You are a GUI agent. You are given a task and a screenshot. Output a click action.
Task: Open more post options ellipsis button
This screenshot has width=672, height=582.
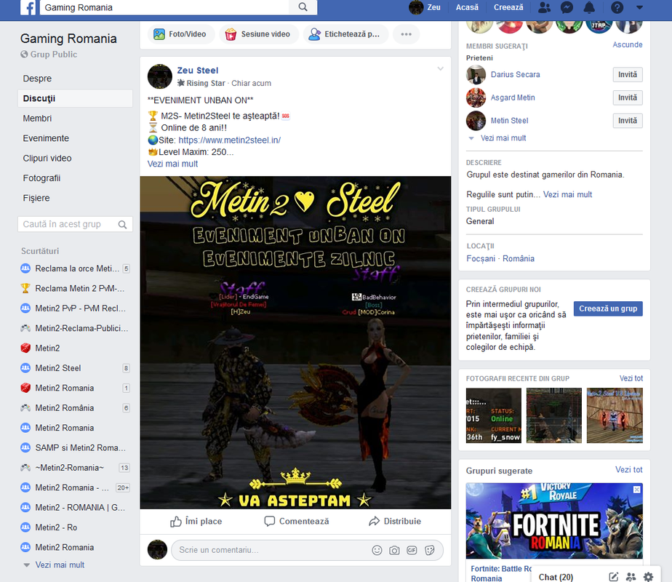[406, 34]
